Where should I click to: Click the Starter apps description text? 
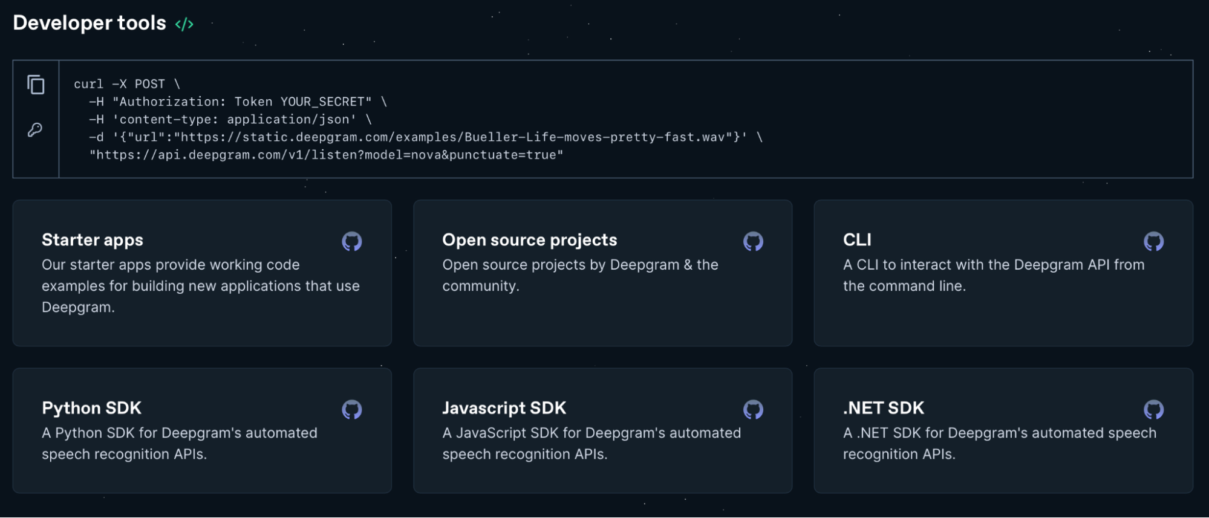click(201, 286)
